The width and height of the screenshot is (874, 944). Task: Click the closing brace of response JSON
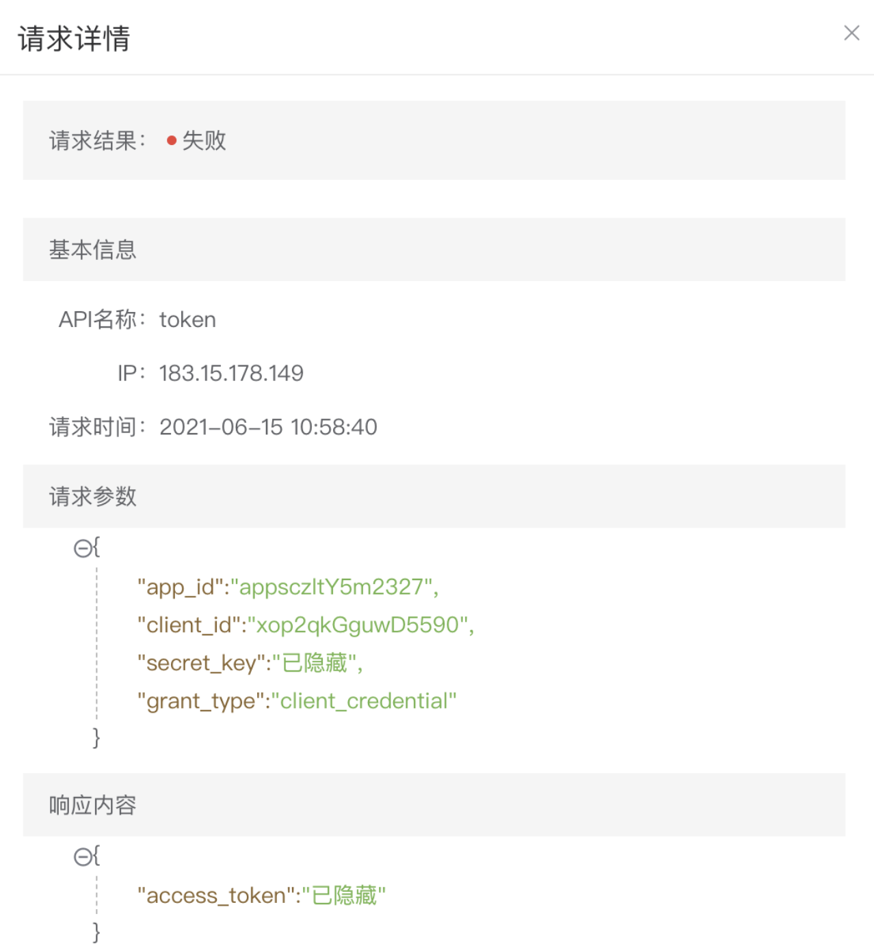click(96, 932)
